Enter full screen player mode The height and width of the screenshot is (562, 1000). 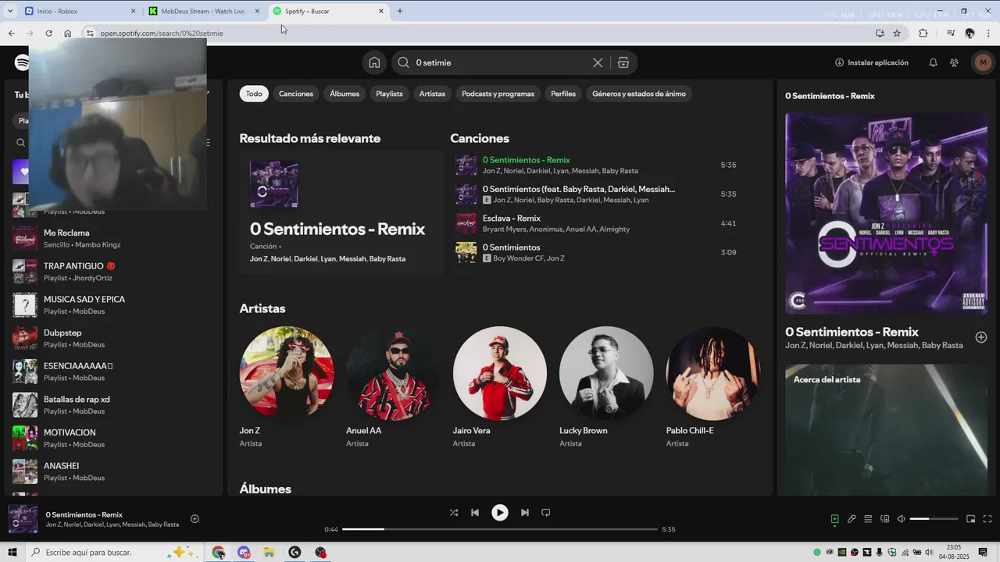coord(987,519)
